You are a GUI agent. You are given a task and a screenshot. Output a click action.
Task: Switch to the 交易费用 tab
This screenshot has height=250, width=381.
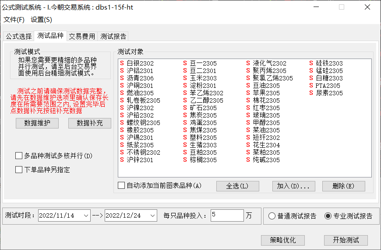[82, 36]
